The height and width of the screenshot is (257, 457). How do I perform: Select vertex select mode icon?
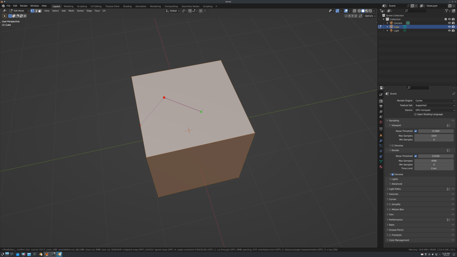click(x=32, y=11)
